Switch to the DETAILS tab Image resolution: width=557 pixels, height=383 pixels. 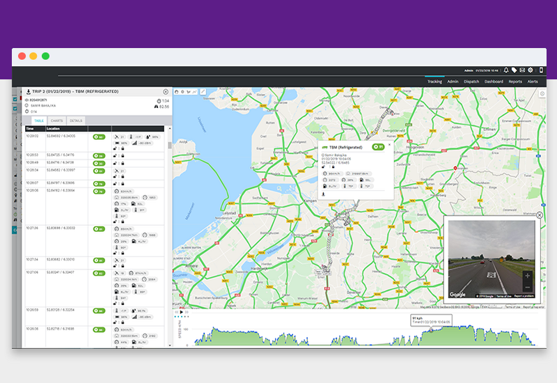click(76, 120)
